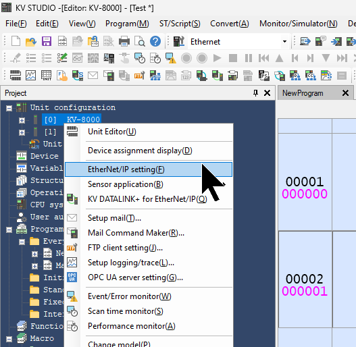
Task: Click the performance monitor stopwatch icon in the toolbar
Action: click(x=155, y=58)
